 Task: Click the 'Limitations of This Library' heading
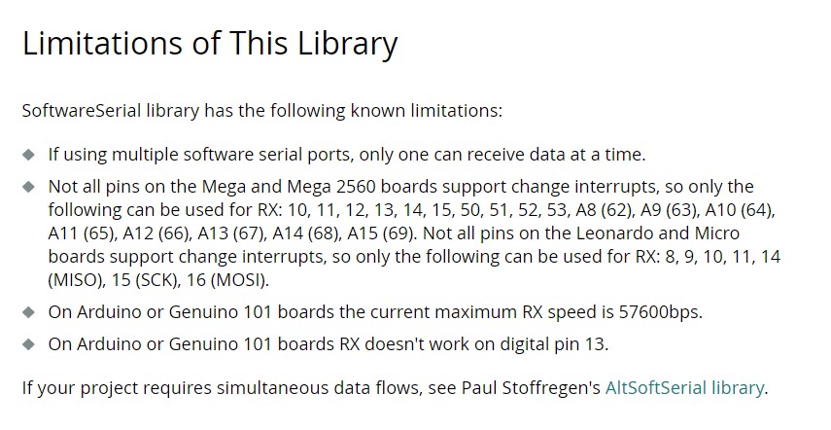click(x=210, y=44)
